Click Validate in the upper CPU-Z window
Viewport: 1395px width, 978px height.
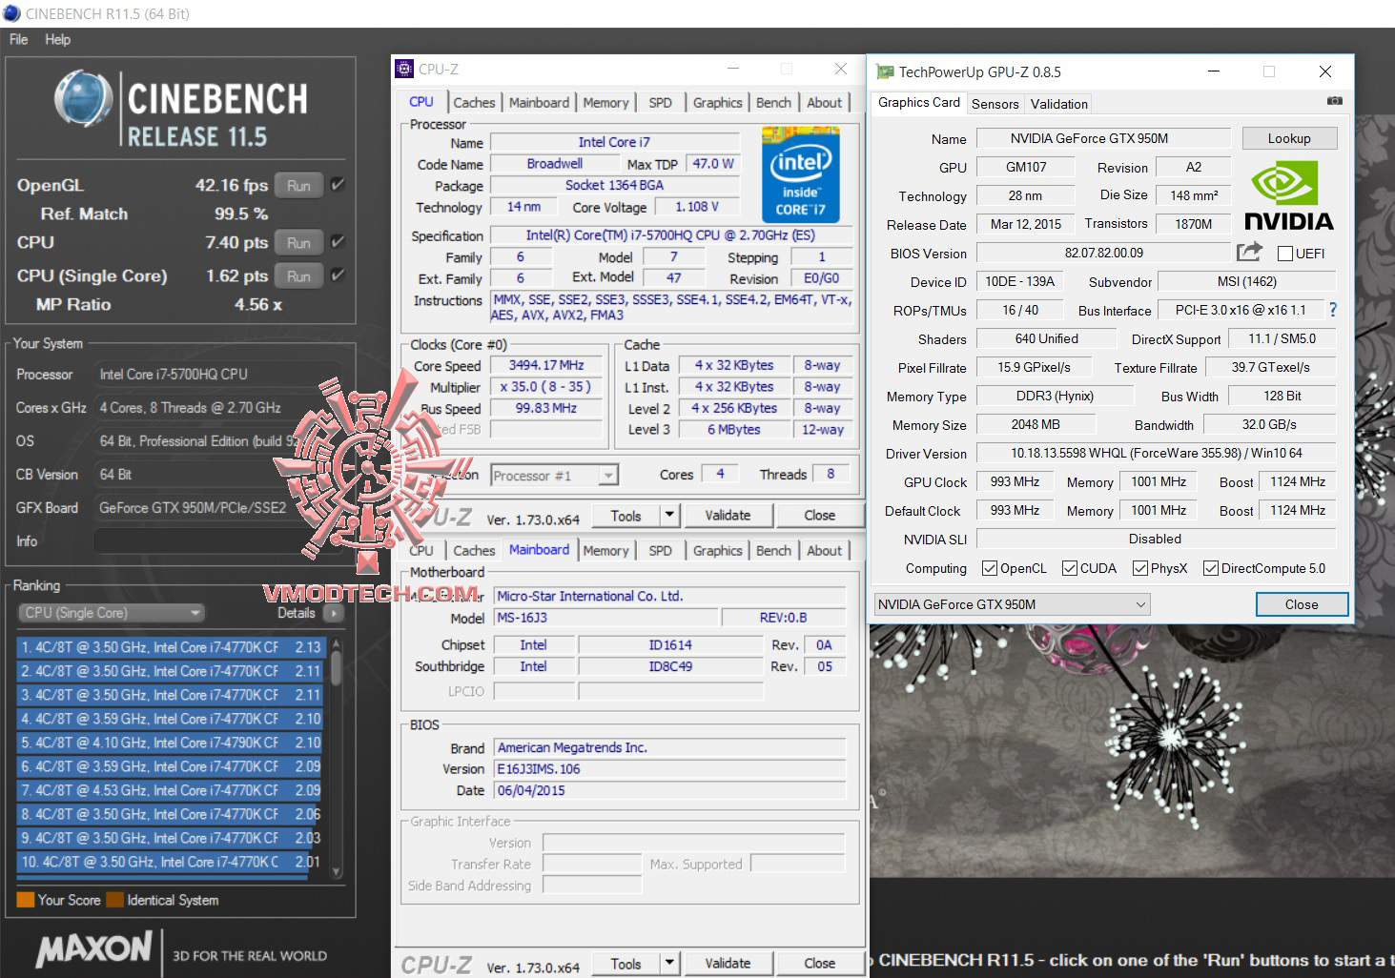[728, 516]
